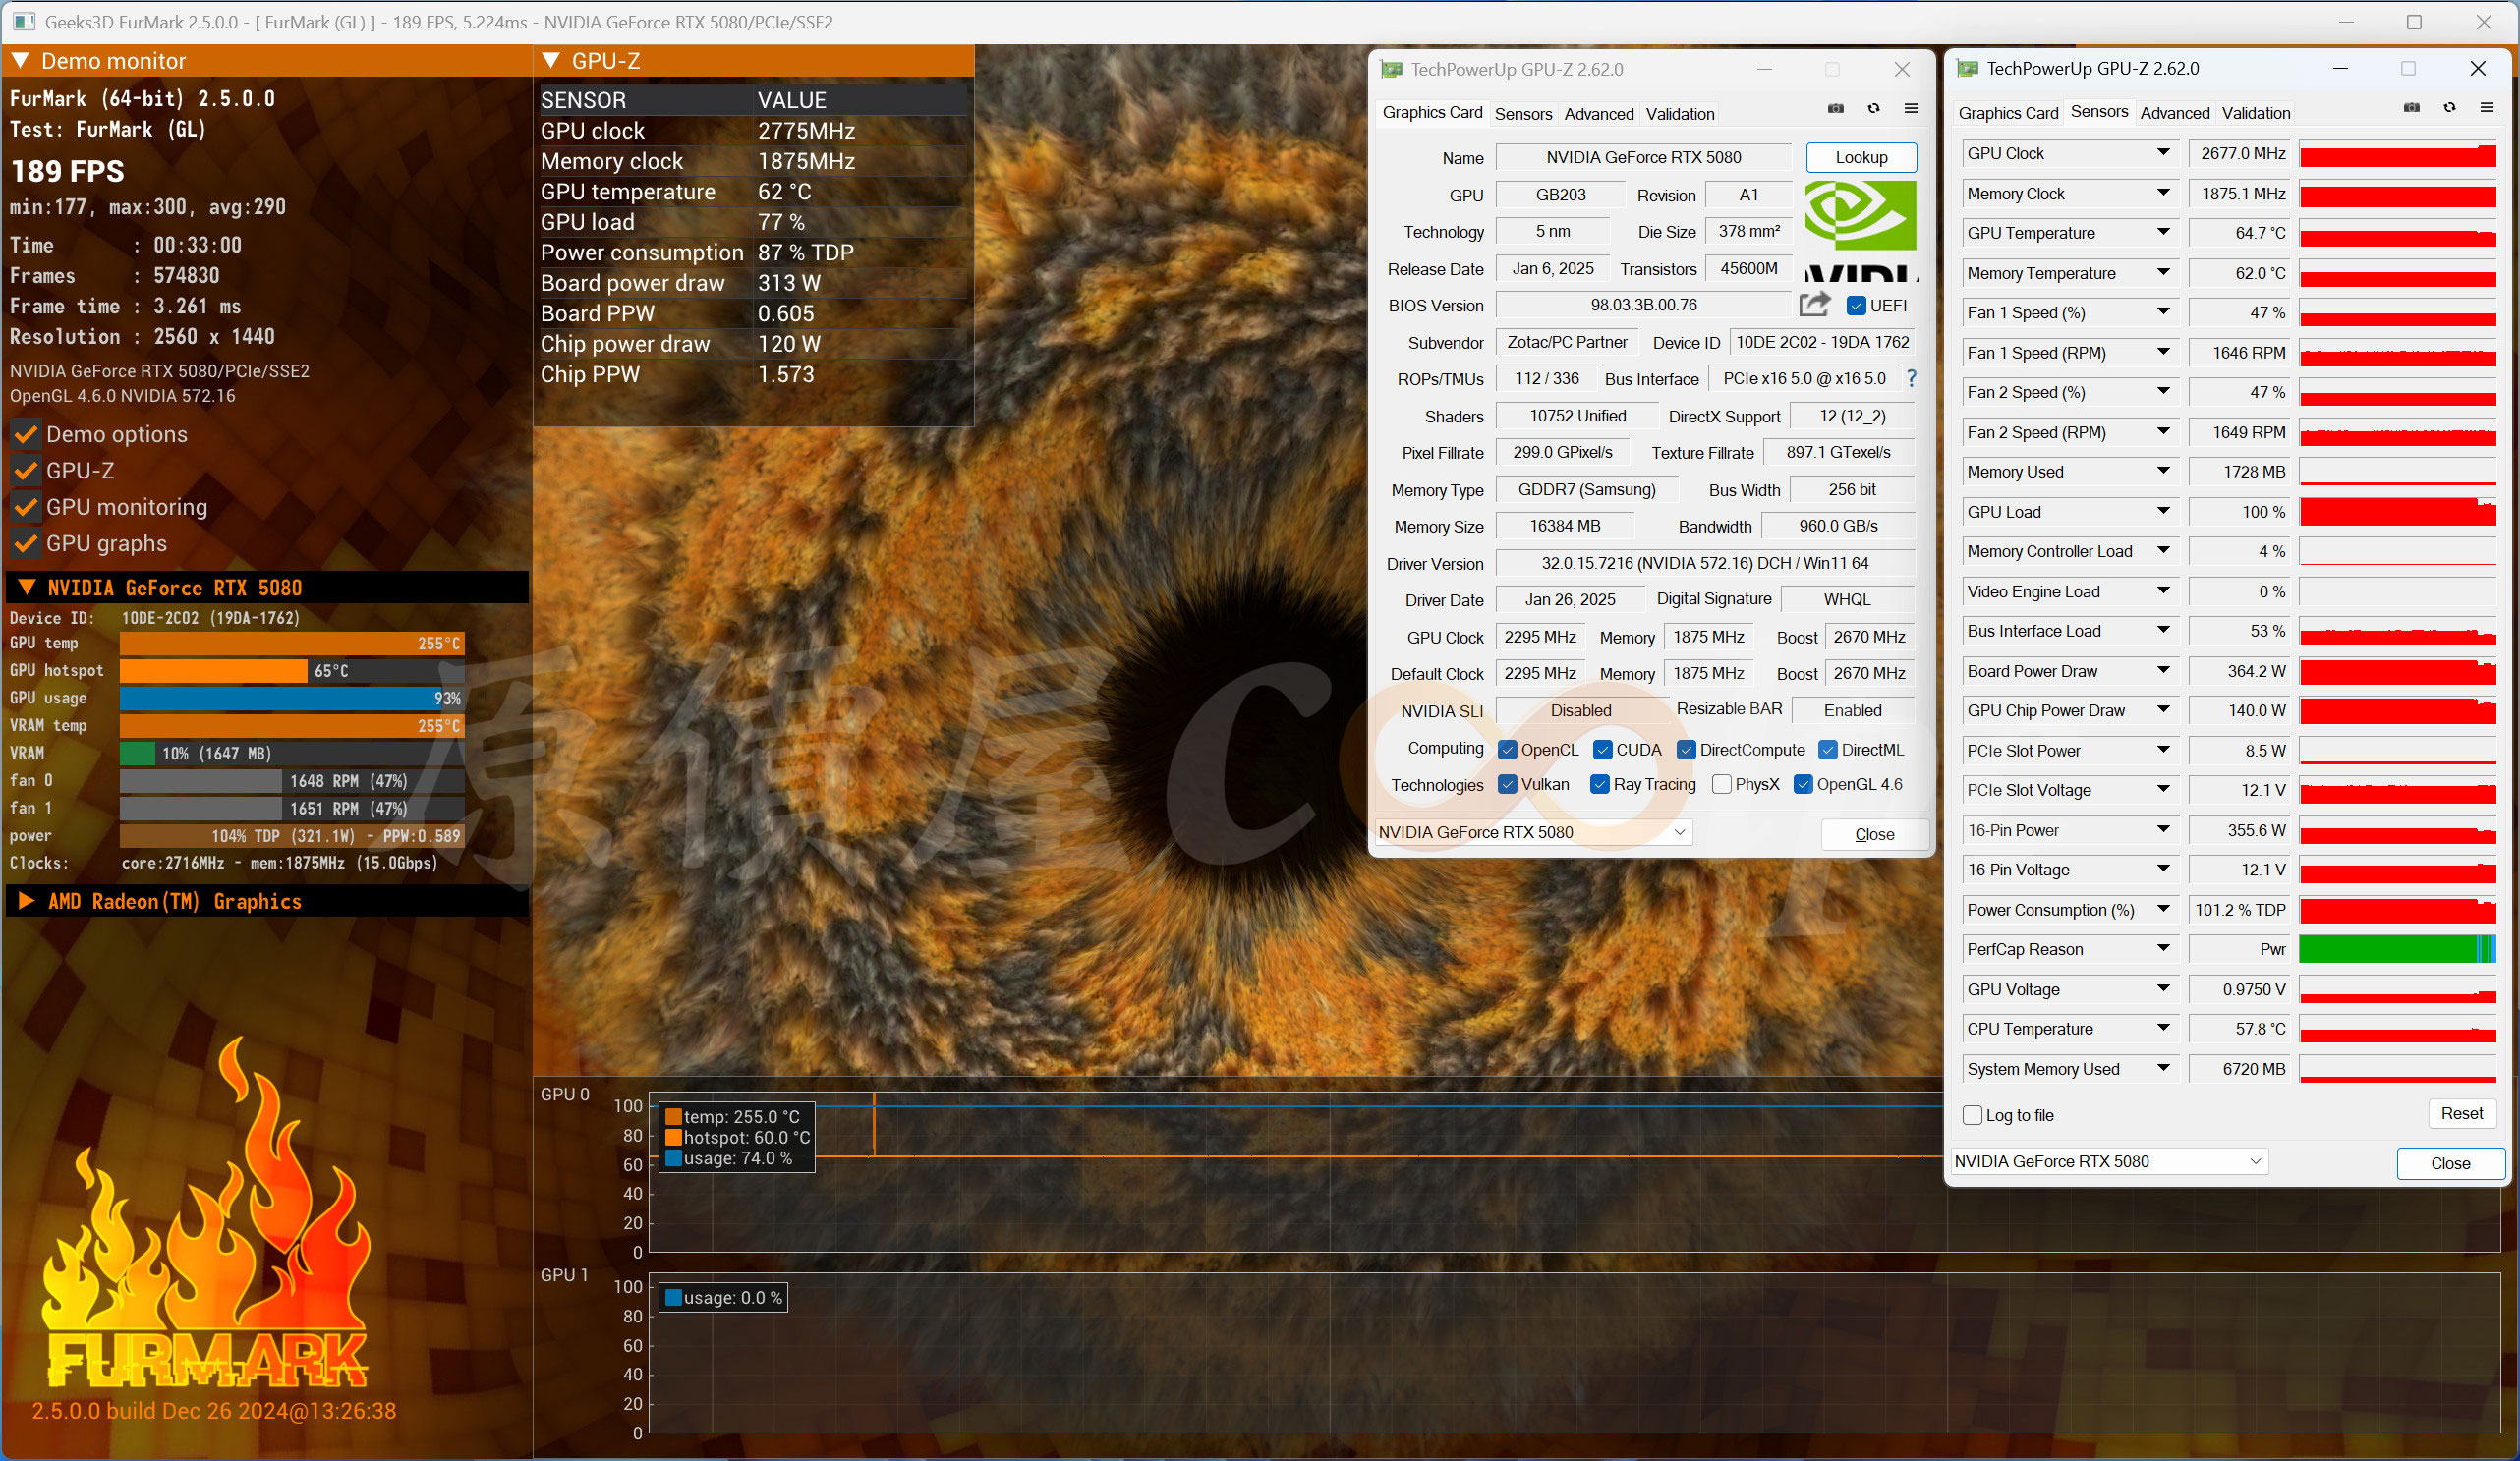Toggle the Ray Tracing checkbox
Viewport: 2520px width, 1461px height.
(x=1600, y=785)
